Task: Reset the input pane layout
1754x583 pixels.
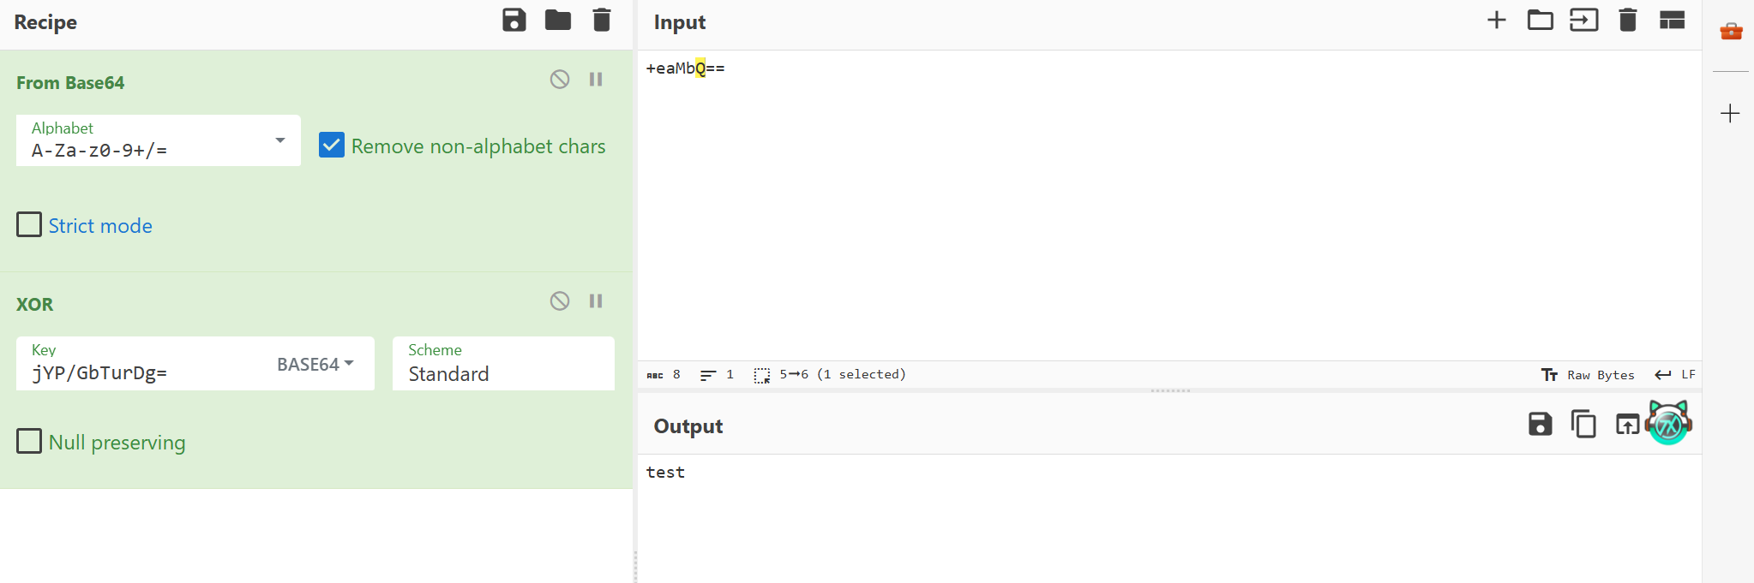Action: coord(1672,20)
